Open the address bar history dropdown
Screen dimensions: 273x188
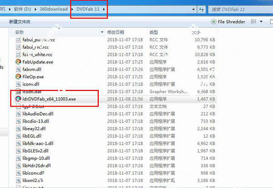(193, 9)
